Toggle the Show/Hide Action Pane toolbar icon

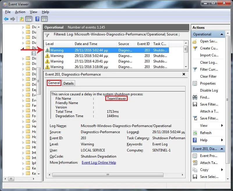[45, 19]
